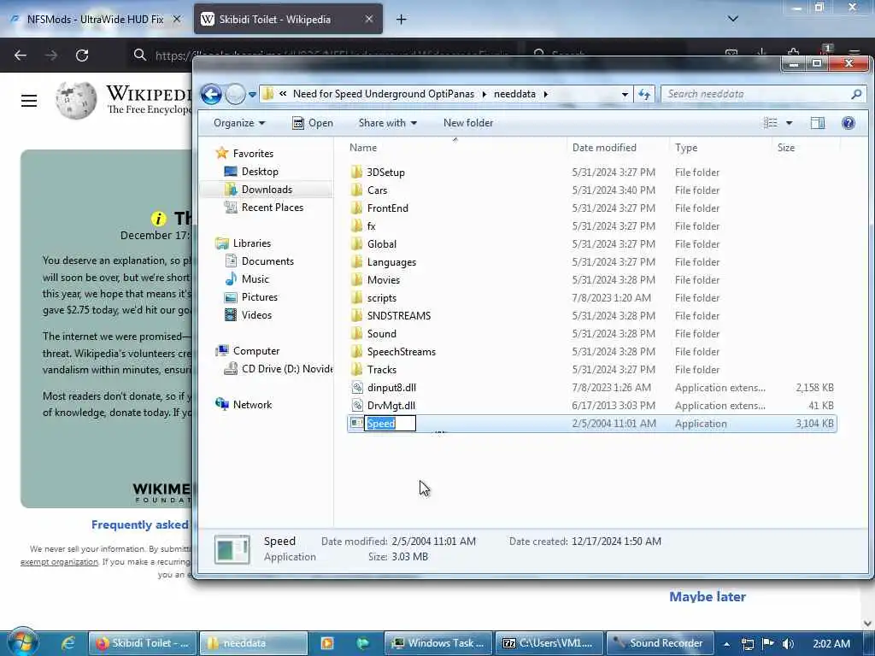Screen dimensions: 875x656
Task: Select CD Drive (D:) in navigation pane
Action: click(x=286, y=369)
